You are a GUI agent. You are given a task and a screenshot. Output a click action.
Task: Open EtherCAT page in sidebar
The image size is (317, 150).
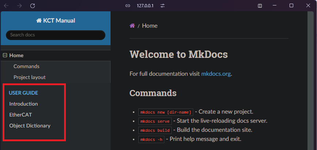pos(20,115)
